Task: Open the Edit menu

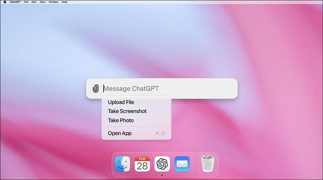Action: click(x=34, y=2)
